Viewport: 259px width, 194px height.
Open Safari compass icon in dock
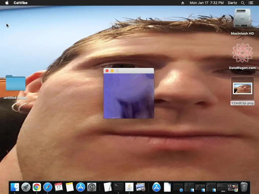pos(48,187)
